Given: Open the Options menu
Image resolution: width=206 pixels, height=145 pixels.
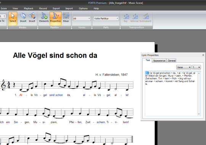Looking at the screenshot, I should coord(83,8).
